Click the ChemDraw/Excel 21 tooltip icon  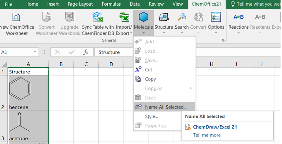pyautogui.click(x=188, y=127)
